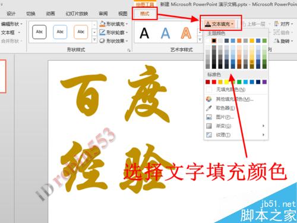
Task: Click the 取色器 eyedropper icon
Action: pyautogui.click(x=209, y=108)
